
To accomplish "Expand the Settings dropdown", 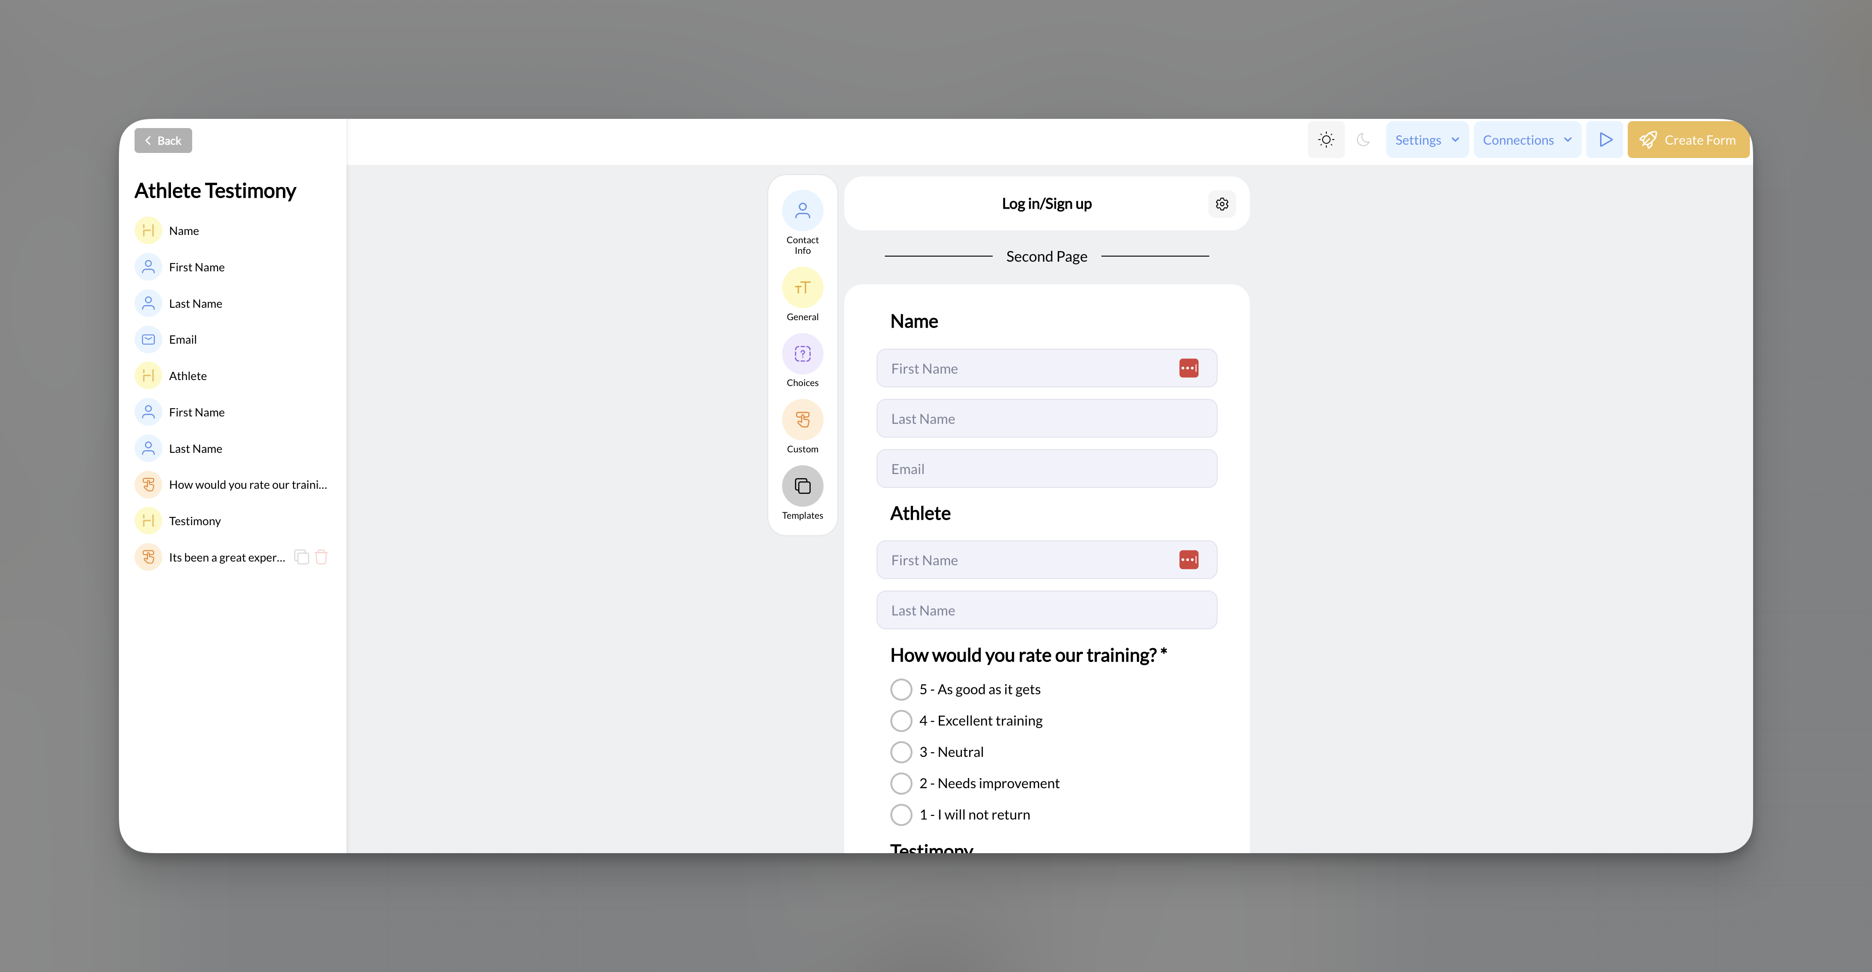I will click(1426, 139).
